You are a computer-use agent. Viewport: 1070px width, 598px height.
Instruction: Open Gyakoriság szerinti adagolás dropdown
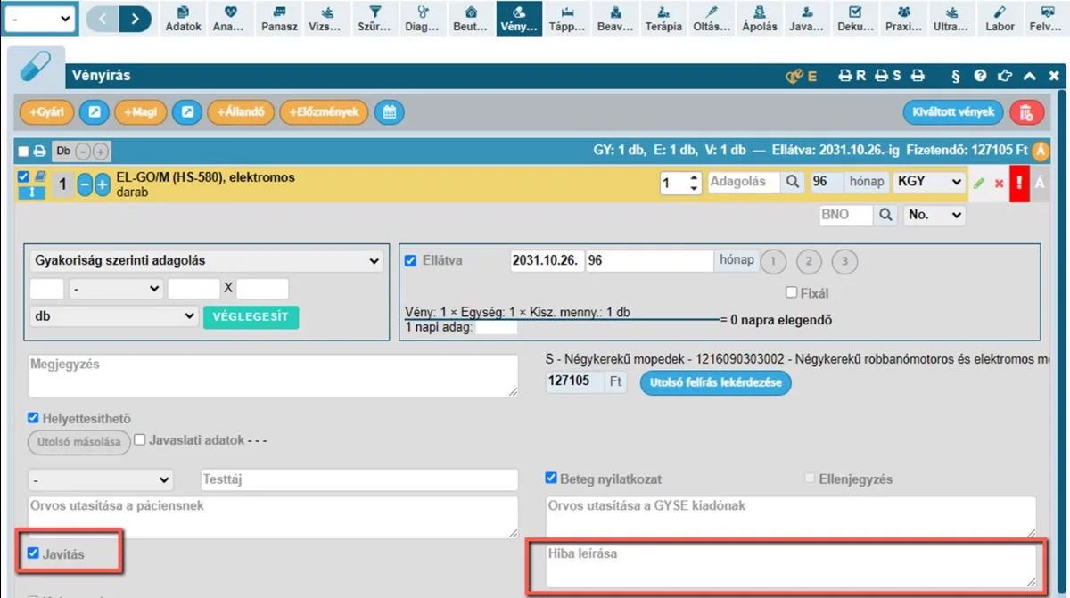coord(207,261)
